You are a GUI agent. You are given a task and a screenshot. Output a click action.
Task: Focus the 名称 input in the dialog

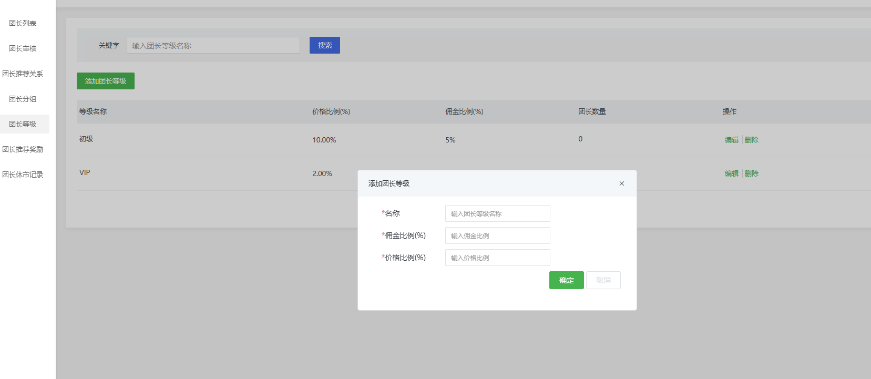(497, 213)
